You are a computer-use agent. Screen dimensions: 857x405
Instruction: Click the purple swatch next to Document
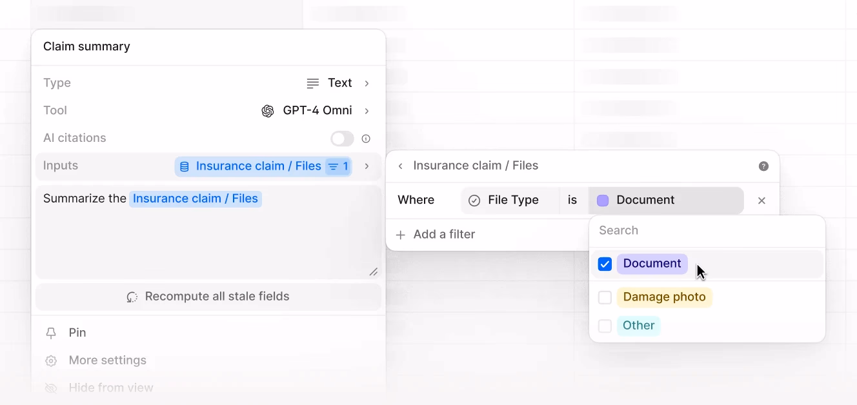point(603,201)
